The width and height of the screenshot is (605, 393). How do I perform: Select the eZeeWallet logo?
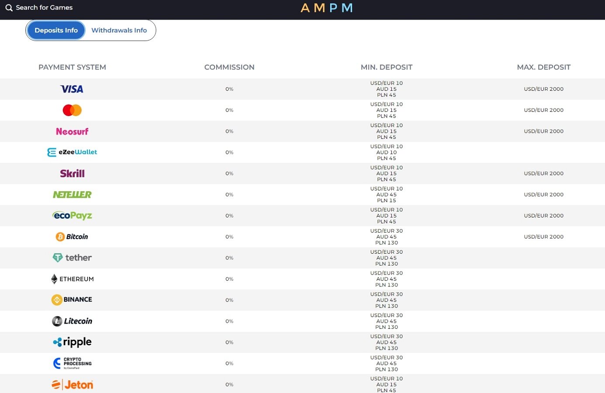72,152
